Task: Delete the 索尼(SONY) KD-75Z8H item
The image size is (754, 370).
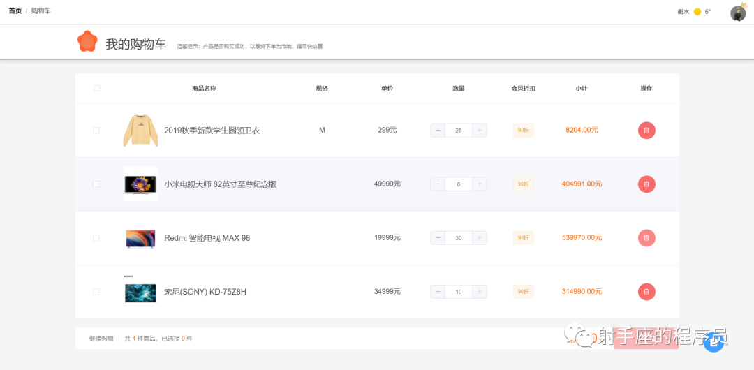Action: click(x=646, y=292)
